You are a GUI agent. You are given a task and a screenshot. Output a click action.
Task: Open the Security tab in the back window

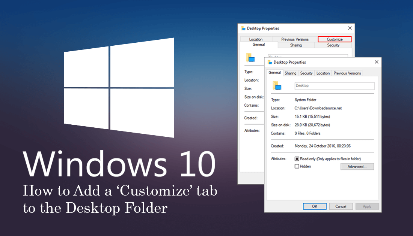pos(333,45)
